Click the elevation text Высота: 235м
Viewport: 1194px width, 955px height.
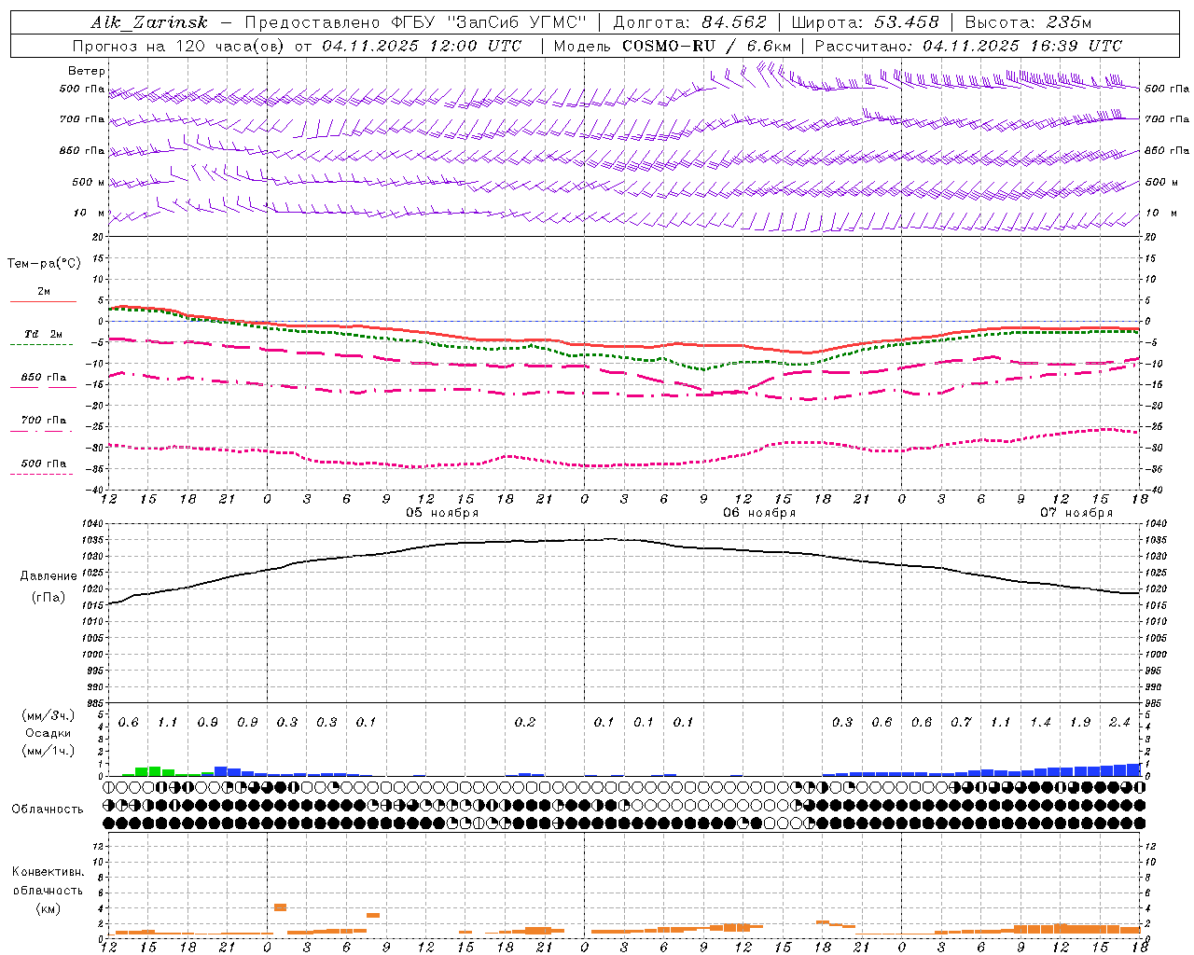click(1028, 23)
